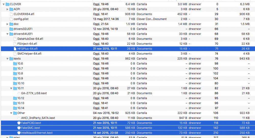Click the 10.12 folder icon
Viewport: 255px width, 138px height.
click(x=15, y=98)
